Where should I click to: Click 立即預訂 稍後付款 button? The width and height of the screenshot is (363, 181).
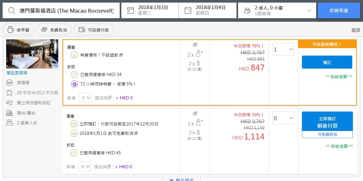coord(327,122)
